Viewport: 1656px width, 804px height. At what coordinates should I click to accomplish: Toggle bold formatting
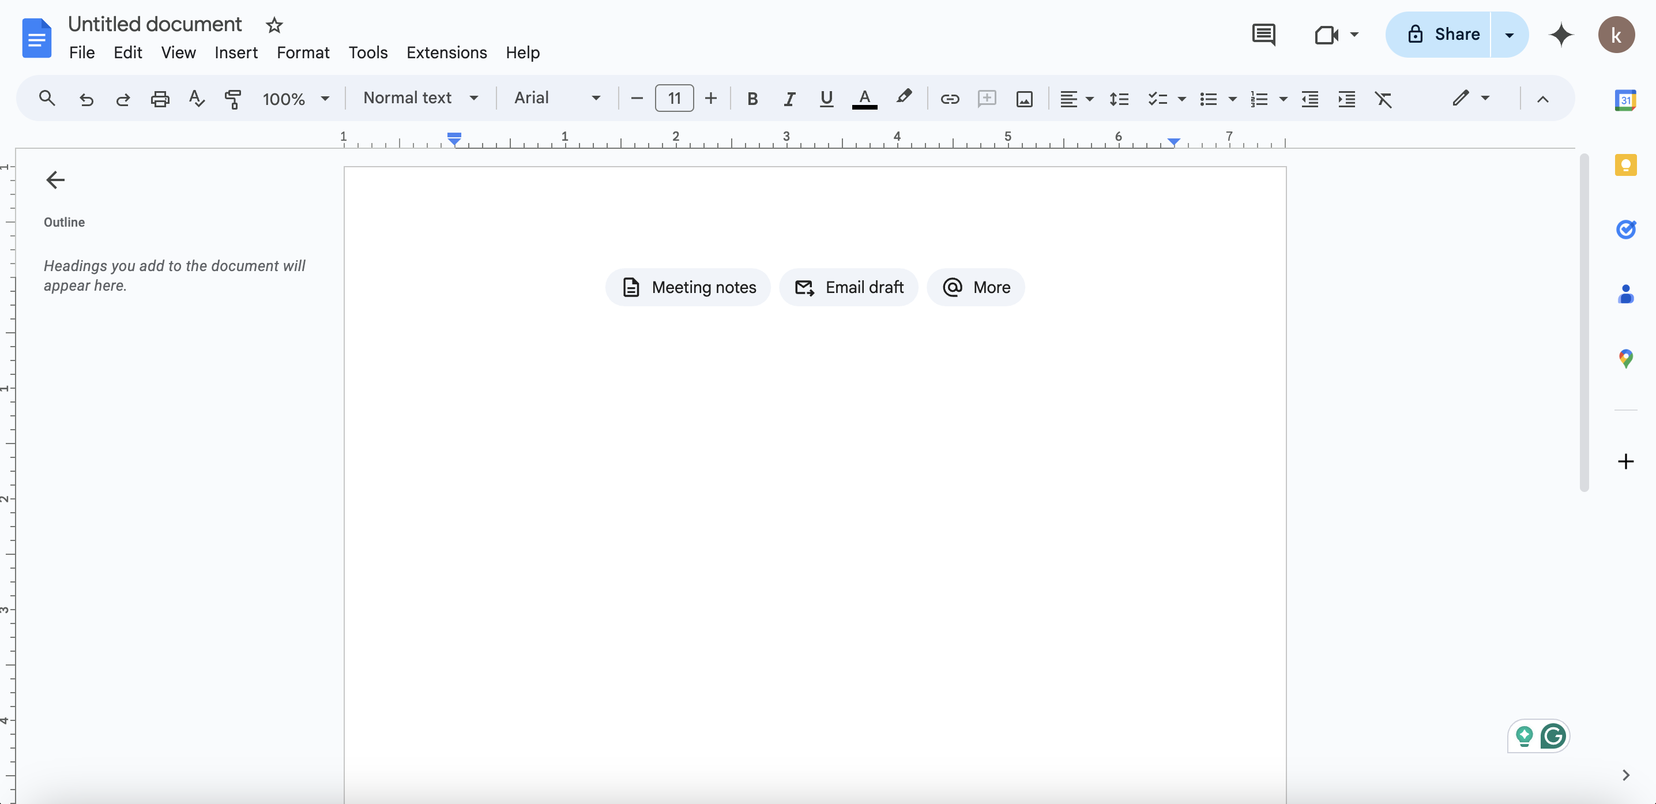tap(752, 99)
